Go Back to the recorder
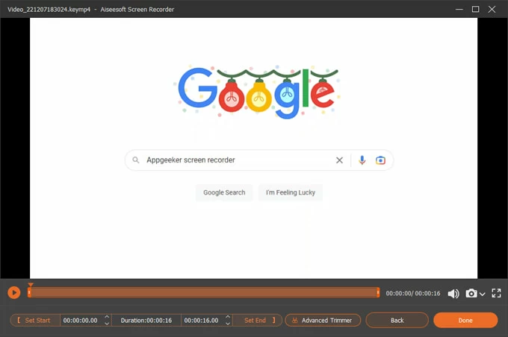This screenshot has height=337, width=508. [x=397, y=320]
